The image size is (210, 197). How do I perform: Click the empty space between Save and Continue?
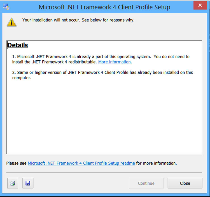[x=81, y=183]
